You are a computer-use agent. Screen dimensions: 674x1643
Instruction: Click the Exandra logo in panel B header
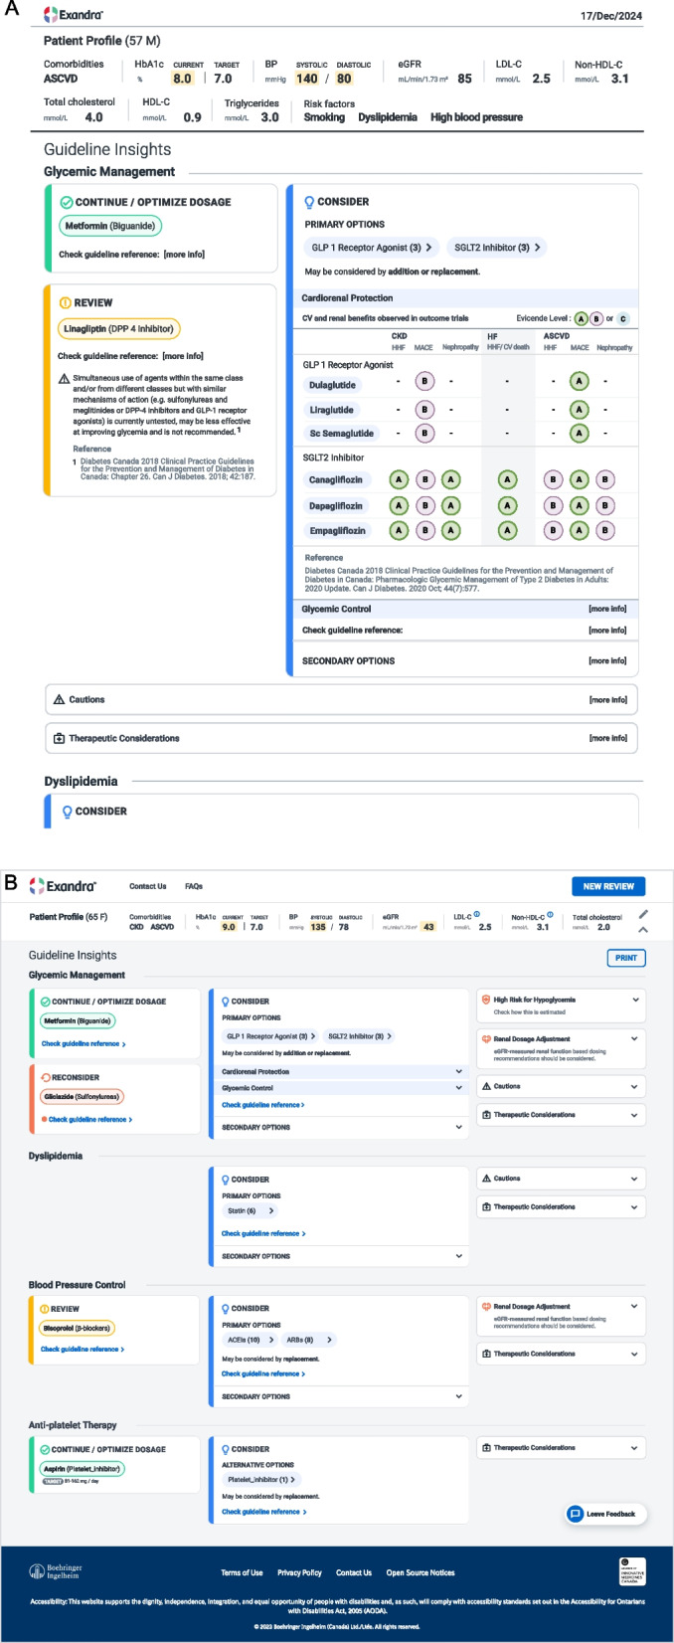coord(63,885)
